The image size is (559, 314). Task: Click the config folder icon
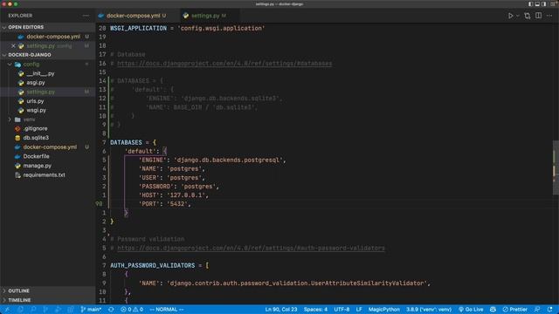tap(17, 65)
